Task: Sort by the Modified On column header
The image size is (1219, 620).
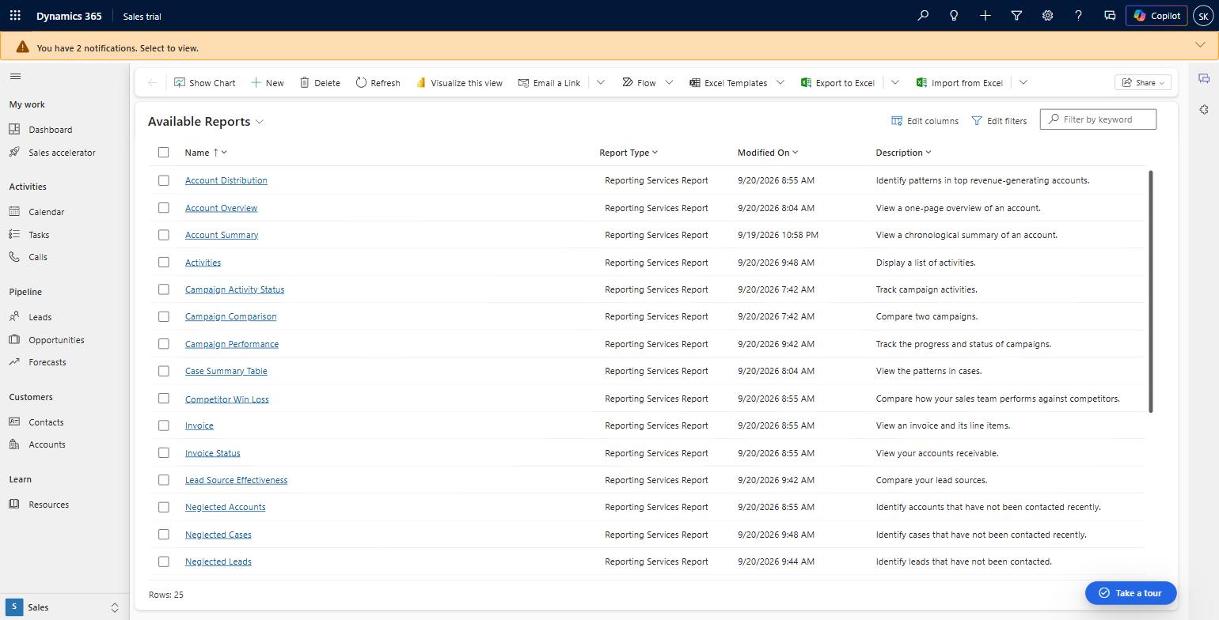Action: point(768,153)
